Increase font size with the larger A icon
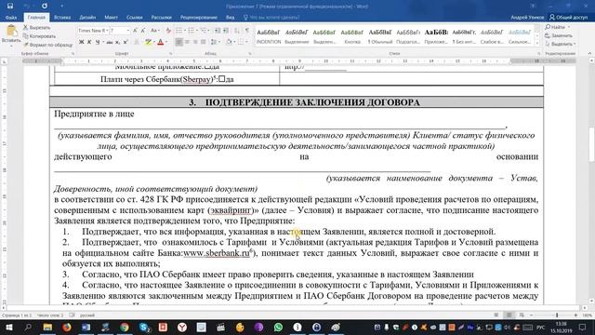Viewport: 595px width, 335px height. (135, 31)
